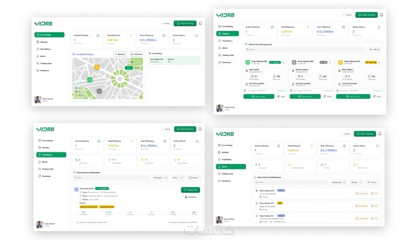Open notifications bell in Trip History screen

(x=200, y=129)
